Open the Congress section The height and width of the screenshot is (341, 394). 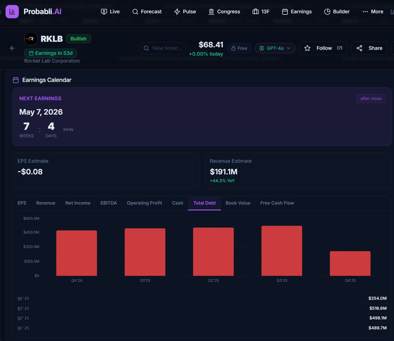tap(225, 11)
